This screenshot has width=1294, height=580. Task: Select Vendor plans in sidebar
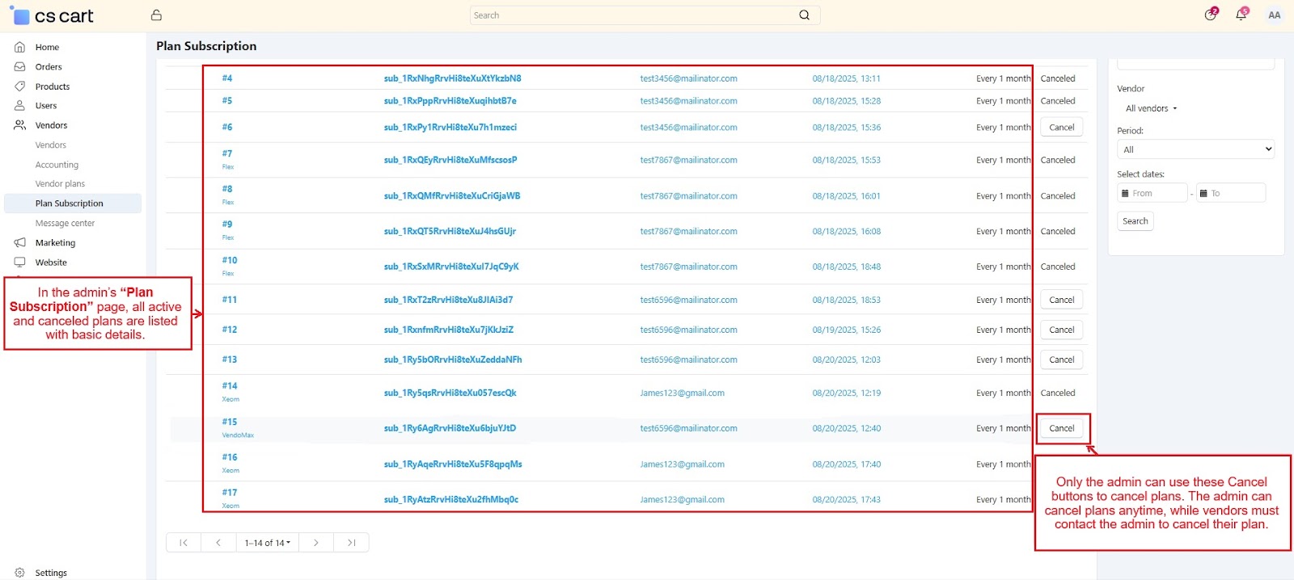point(60,184)
